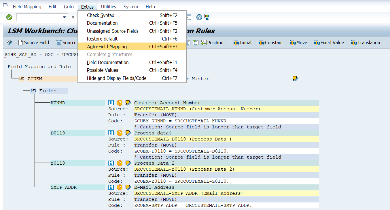Open the Utilities menu
This screenshot has height=210, width=390.
click(109, 7)
